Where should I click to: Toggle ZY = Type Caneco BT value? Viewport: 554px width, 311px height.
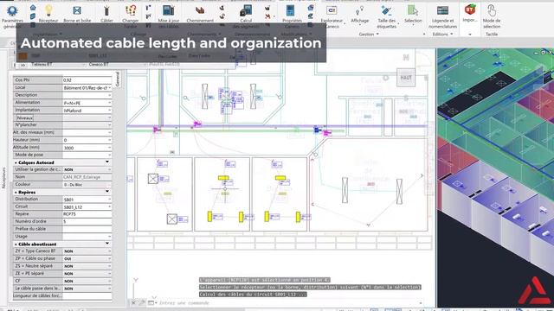87,251
